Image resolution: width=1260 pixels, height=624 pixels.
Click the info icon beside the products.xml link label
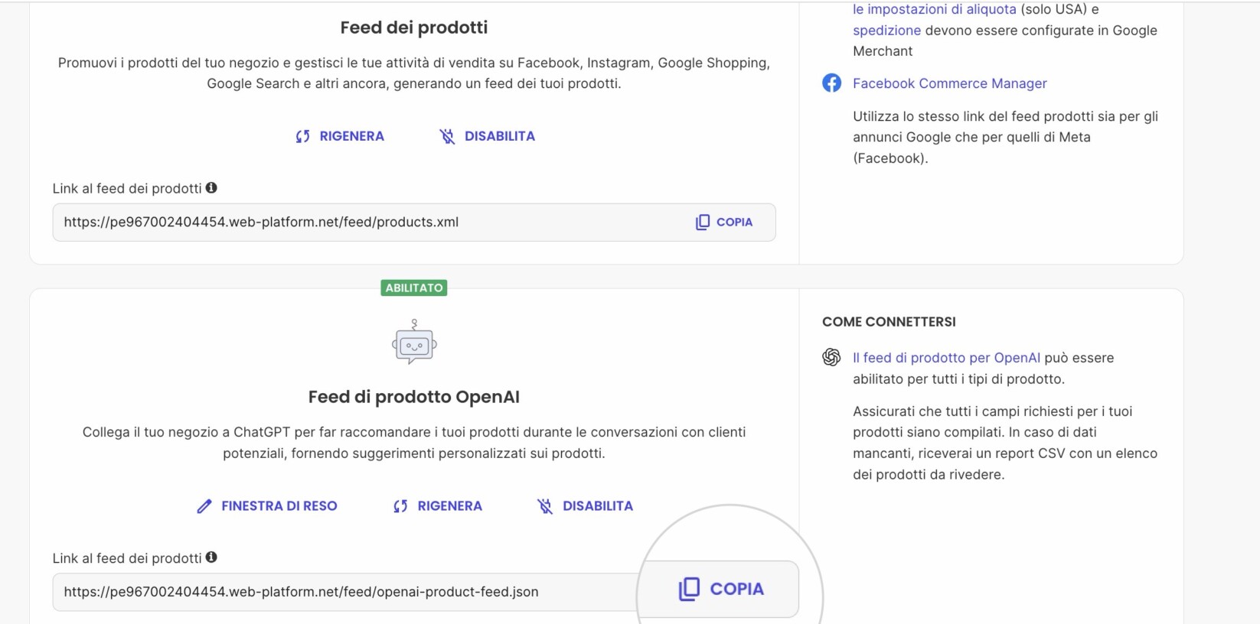coord(211,187)
